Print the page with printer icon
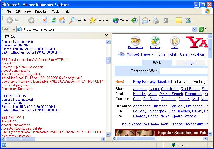 (156, 20)
